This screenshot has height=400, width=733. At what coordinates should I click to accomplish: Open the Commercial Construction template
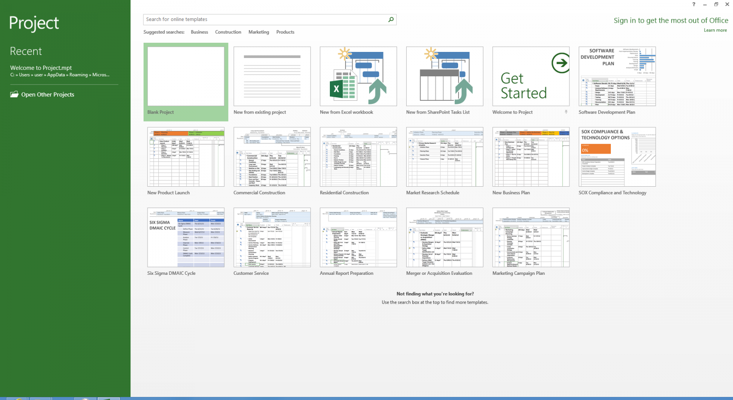[272, 157]
